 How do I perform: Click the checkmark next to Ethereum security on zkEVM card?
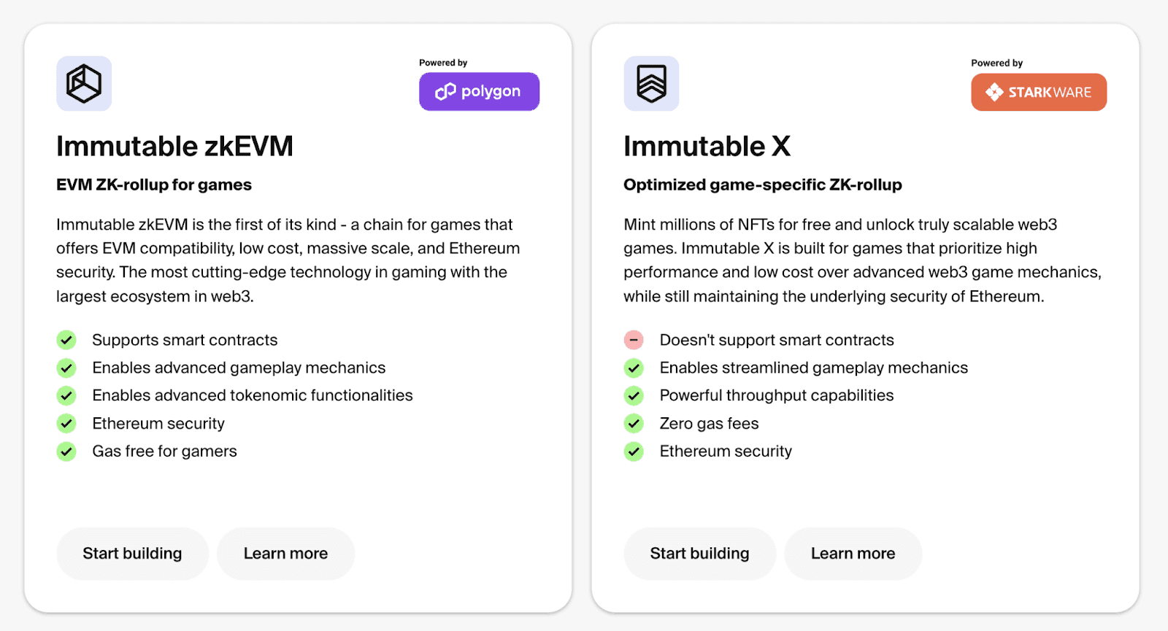[x=66, y=423]
